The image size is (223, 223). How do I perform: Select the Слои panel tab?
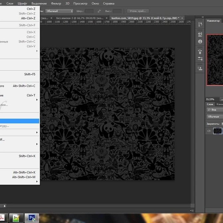point(210,104)
